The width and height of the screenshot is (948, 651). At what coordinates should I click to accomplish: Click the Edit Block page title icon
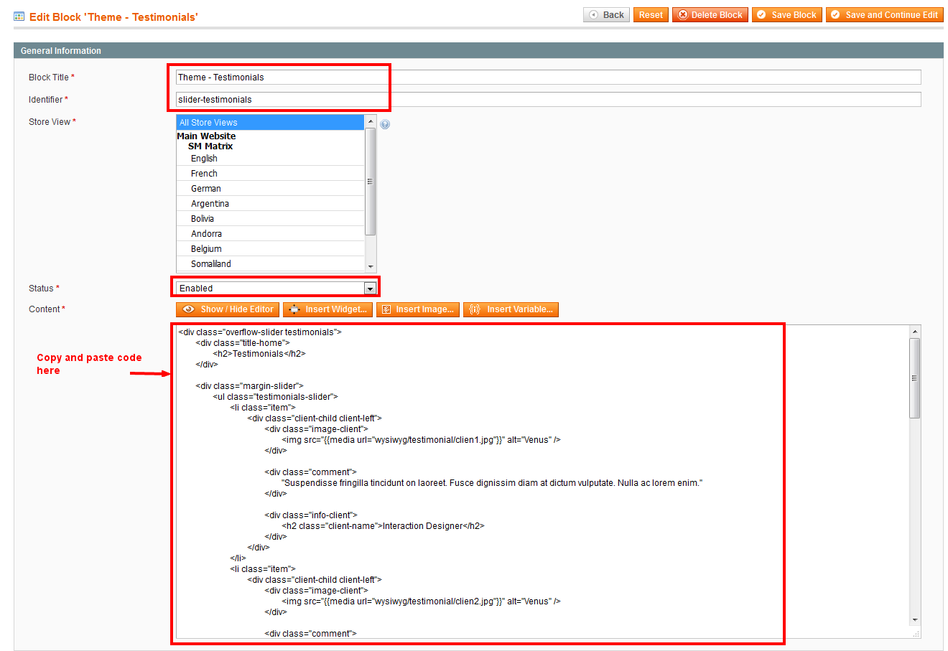pos(19,17)
